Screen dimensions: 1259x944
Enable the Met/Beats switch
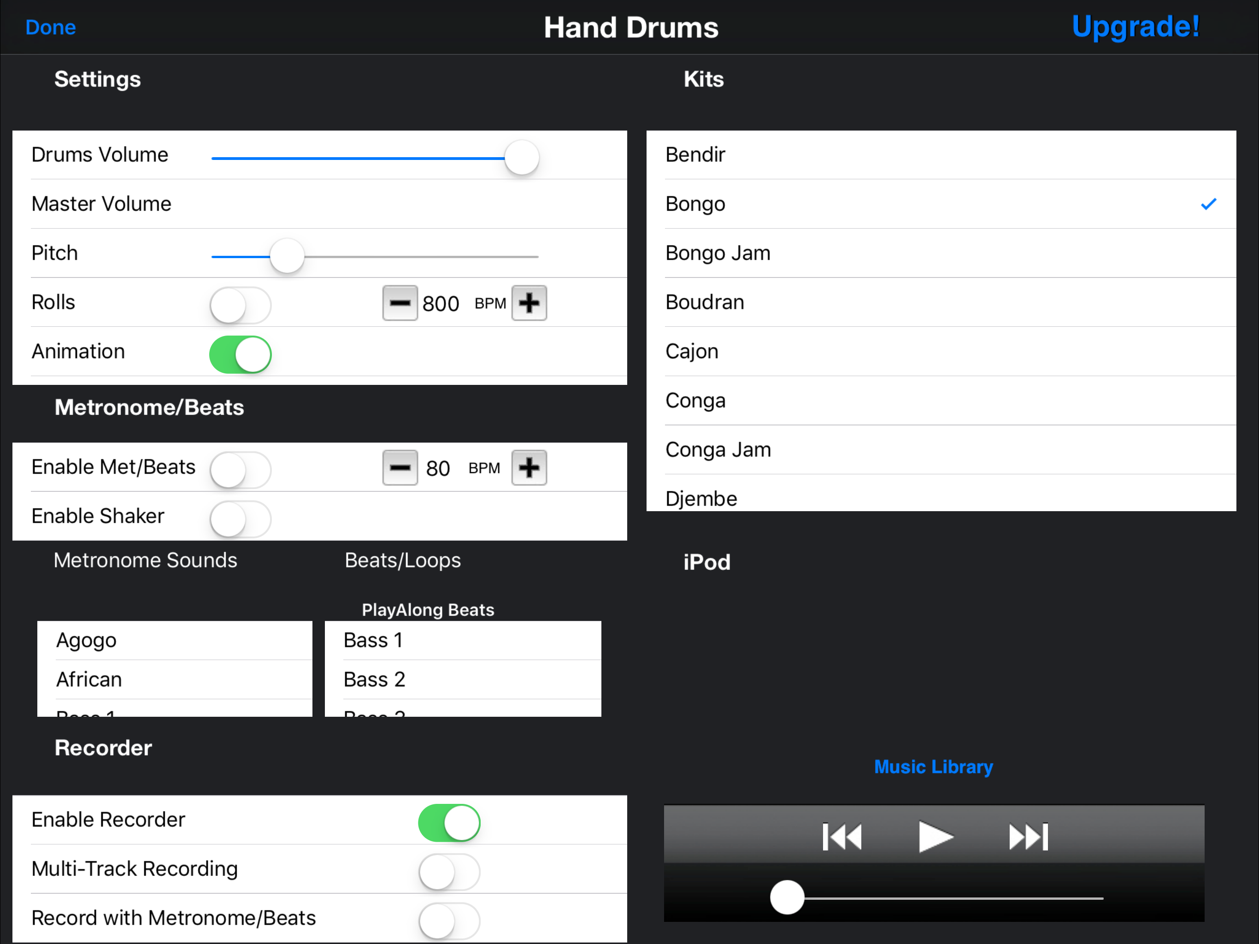click(240, 470)
